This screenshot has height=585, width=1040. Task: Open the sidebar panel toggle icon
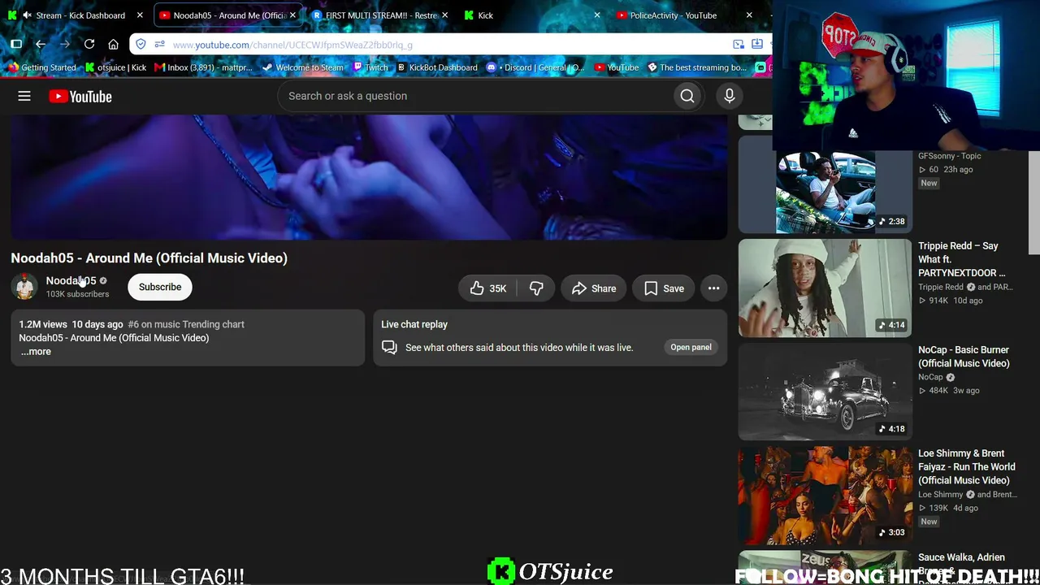tap(16, 44)
